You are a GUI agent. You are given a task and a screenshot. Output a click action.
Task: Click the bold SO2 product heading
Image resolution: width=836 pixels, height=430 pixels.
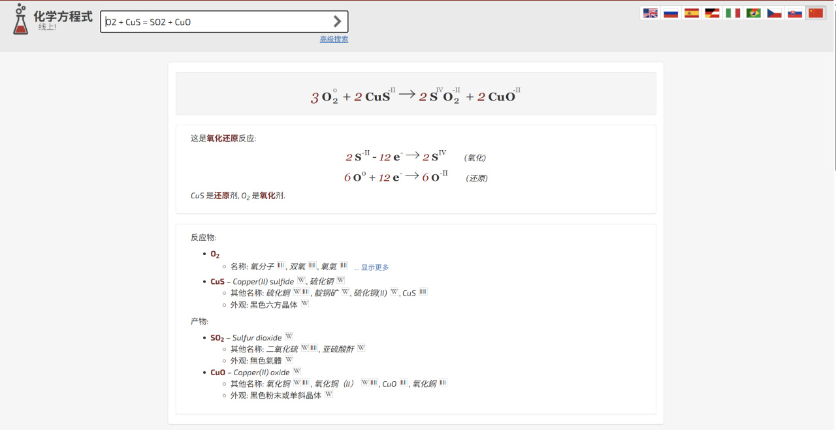217,338
